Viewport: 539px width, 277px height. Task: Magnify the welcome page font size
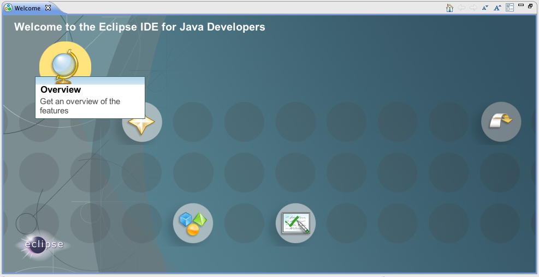click(x=497, y=8)
